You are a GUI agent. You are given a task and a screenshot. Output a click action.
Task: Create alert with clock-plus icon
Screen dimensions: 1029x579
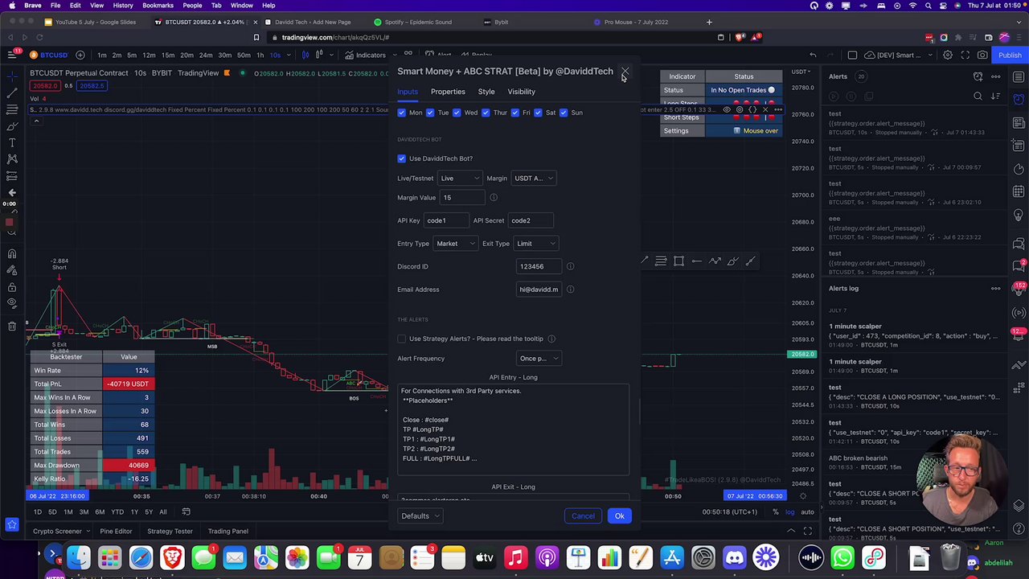pyautogui.click(x=978, y=76)
